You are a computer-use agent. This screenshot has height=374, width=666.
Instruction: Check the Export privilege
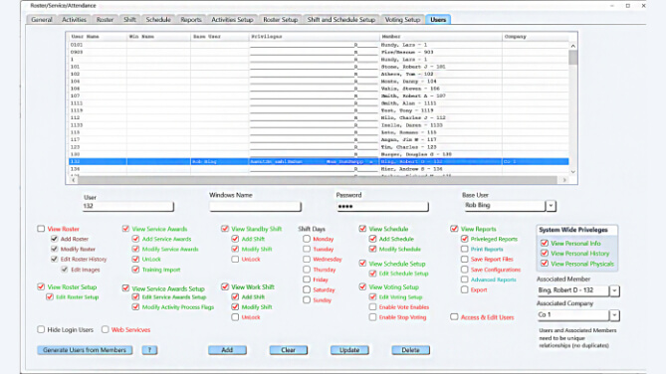pos(464,289)
